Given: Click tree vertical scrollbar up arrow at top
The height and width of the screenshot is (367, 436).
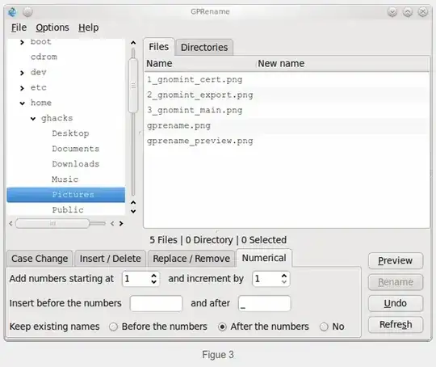Looking at the screenshot, I should coord(133,43).
